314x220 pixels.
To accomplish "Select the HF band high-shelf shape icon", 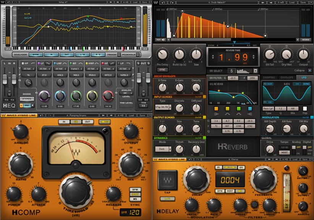I will click(112, 63).
